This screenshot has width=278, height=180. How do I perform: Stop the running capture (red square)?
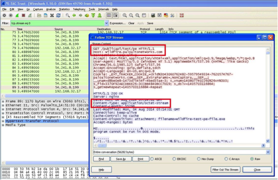(23, 15)
